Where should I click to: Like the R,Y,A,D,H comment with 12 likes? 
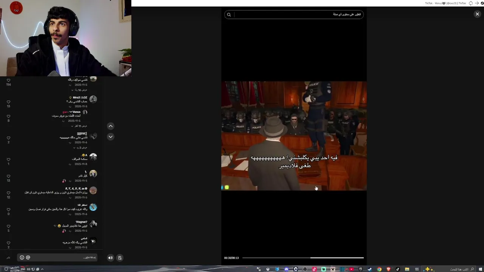tap(8, 193)
